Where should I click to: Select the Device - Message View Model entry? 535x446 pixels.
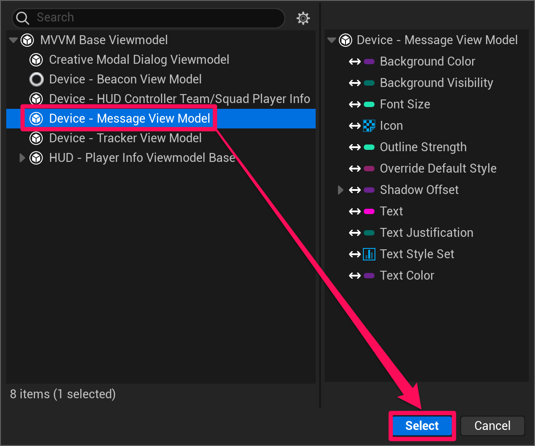pos(129,118)
